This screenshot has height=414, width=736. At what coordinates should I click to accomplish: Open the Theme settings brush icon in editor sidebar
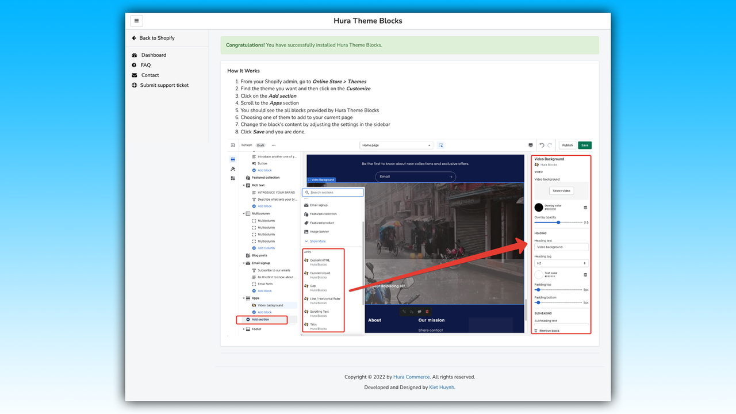point(233,169)
